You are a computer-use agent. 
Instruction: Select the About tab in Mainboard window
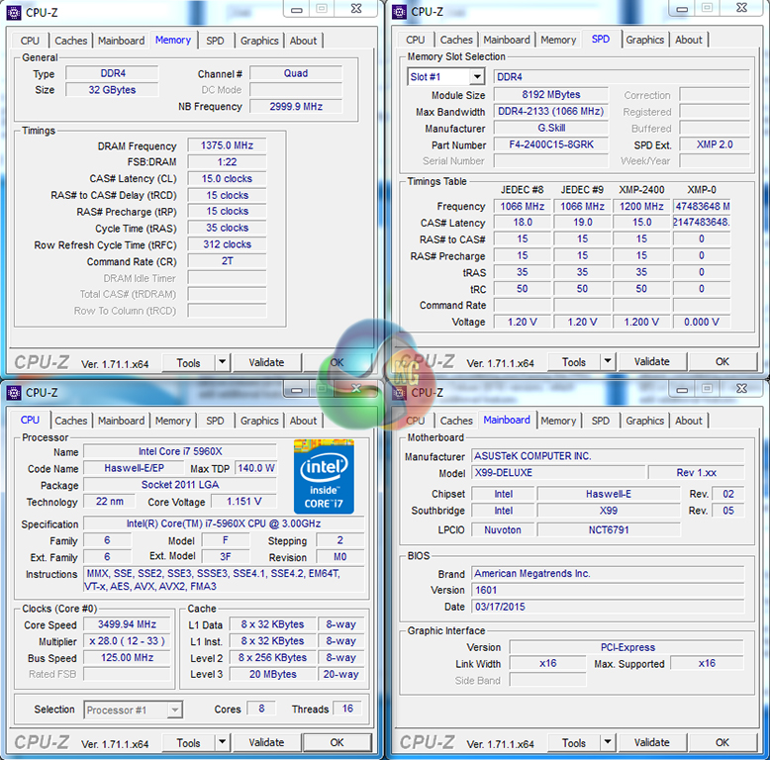coord(688,421)
